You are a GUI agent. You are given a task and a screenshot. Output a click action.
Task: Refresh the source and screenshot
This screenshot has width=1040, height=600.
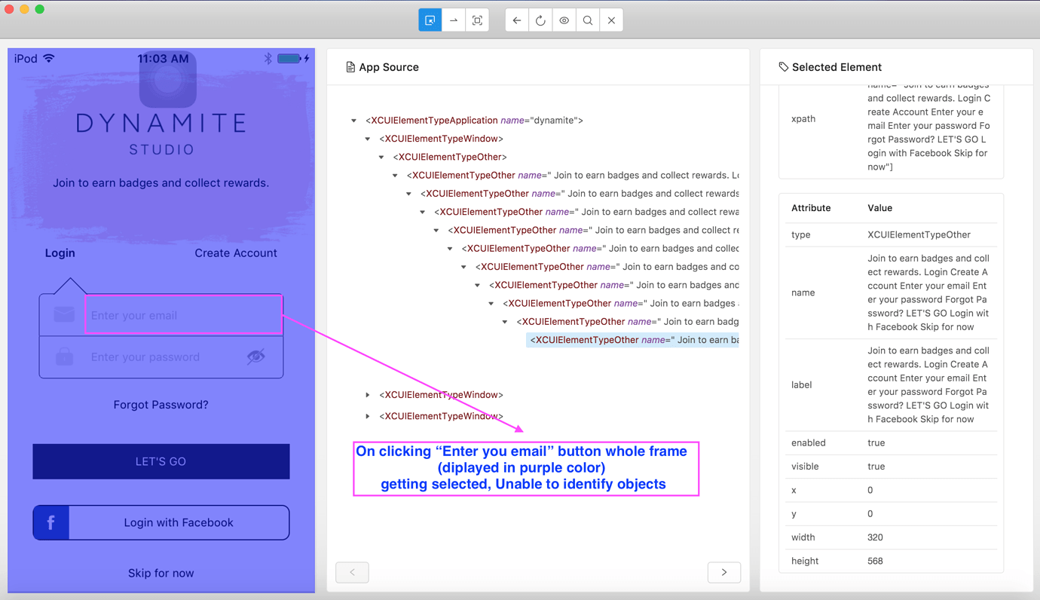(x=540, y=20)
